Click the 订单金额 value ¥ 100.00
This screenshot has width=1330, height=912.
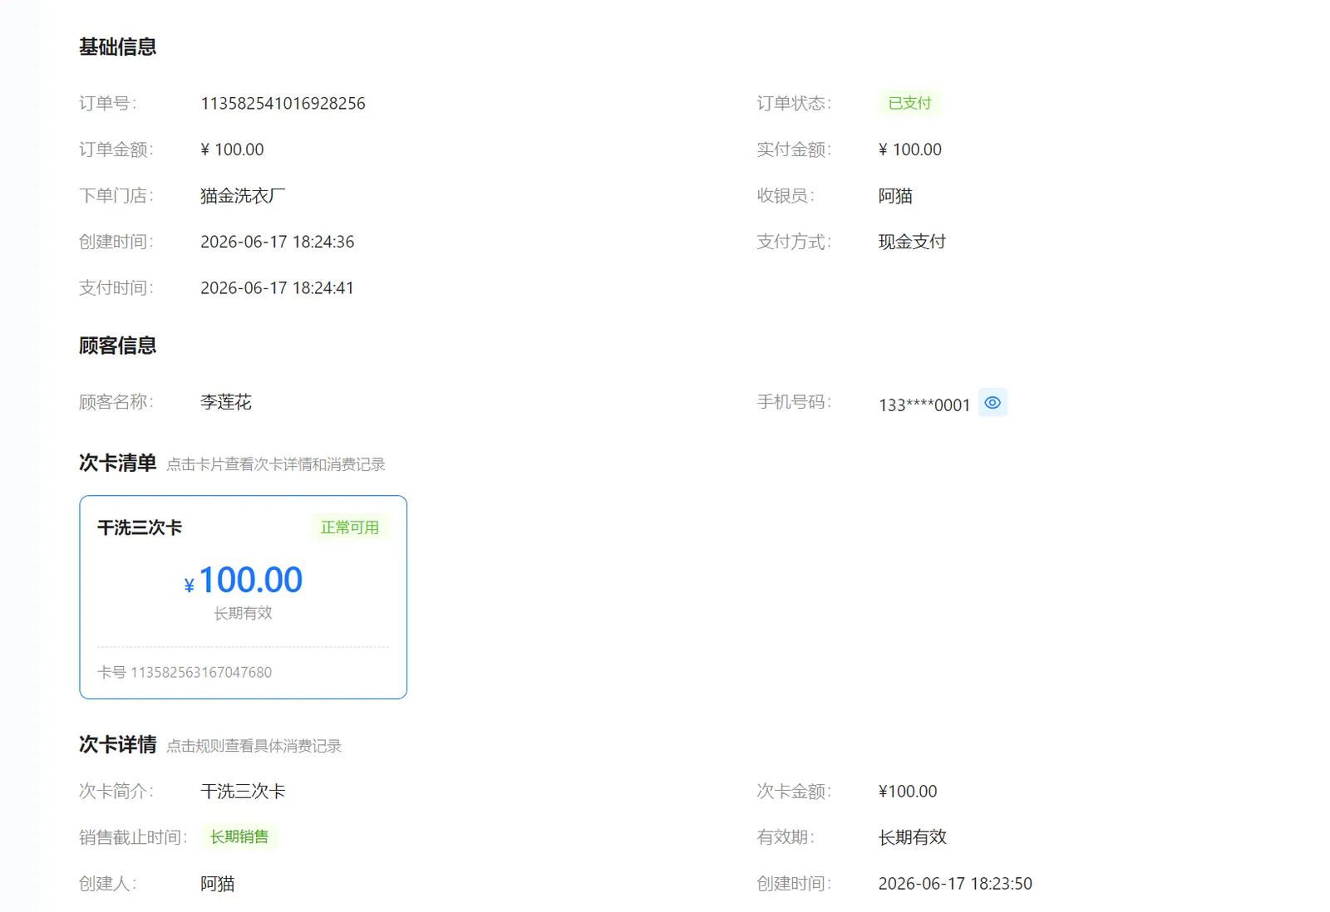pos(232,150)
